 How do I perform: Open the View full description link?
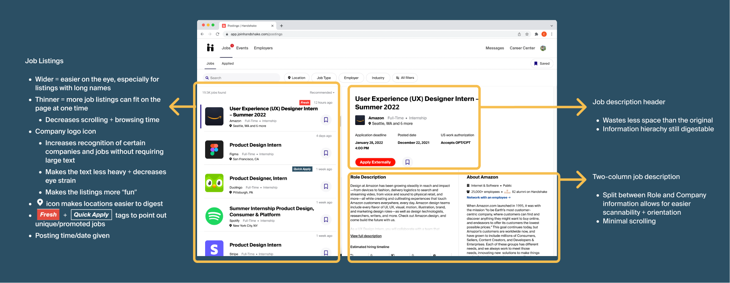(x=366, y=236)
